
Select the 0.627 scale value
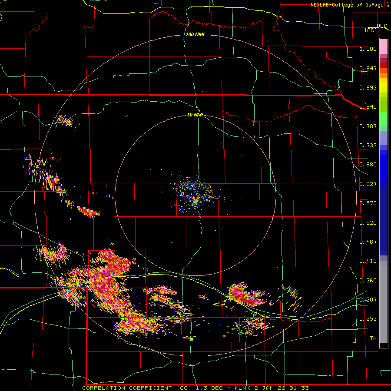click(x=368, y=184)
